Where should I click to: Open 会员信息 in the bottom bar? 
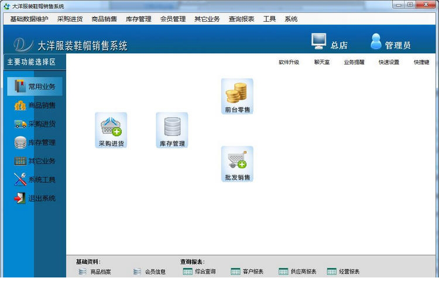[149, 272]
